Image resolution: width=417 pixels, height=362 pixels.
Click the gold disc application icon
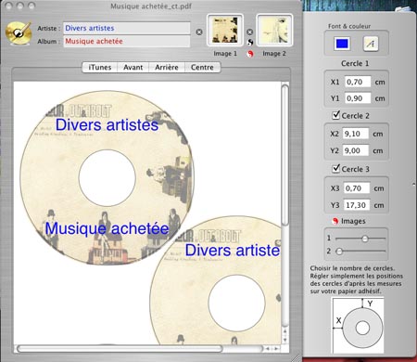click(19, 33)
